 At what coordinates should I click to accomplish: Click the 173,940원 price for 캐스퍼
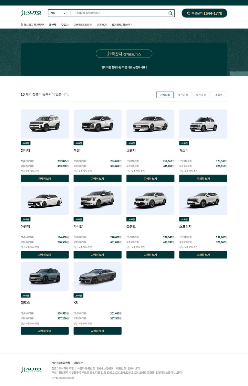point(222,161)
